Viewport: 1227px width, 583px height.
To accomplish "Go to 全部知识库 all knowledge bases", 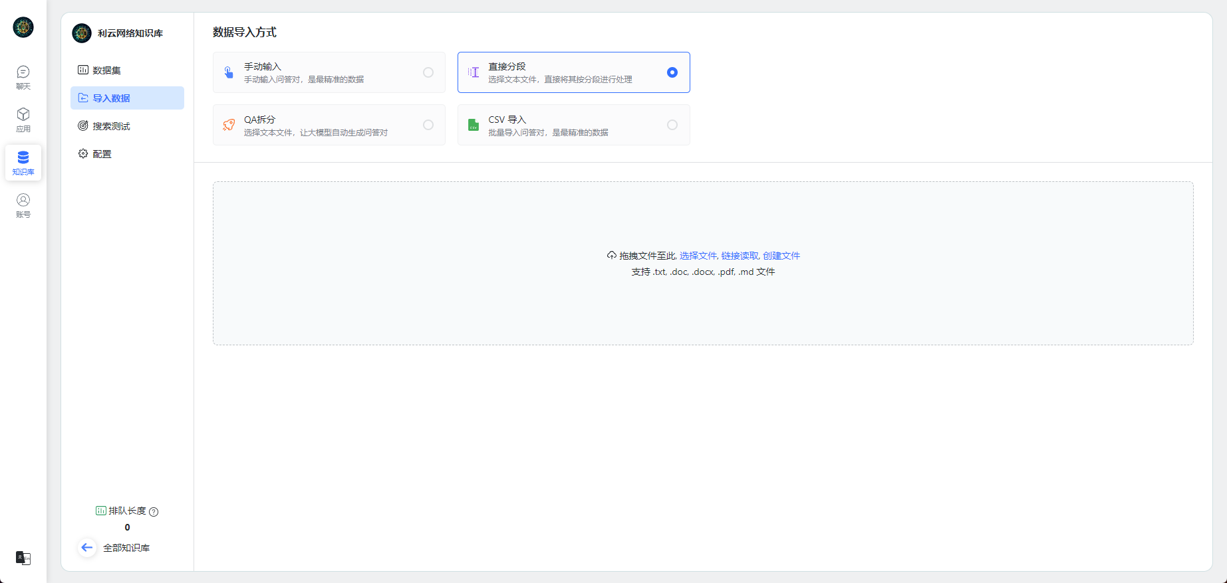I will coord(126,548).
